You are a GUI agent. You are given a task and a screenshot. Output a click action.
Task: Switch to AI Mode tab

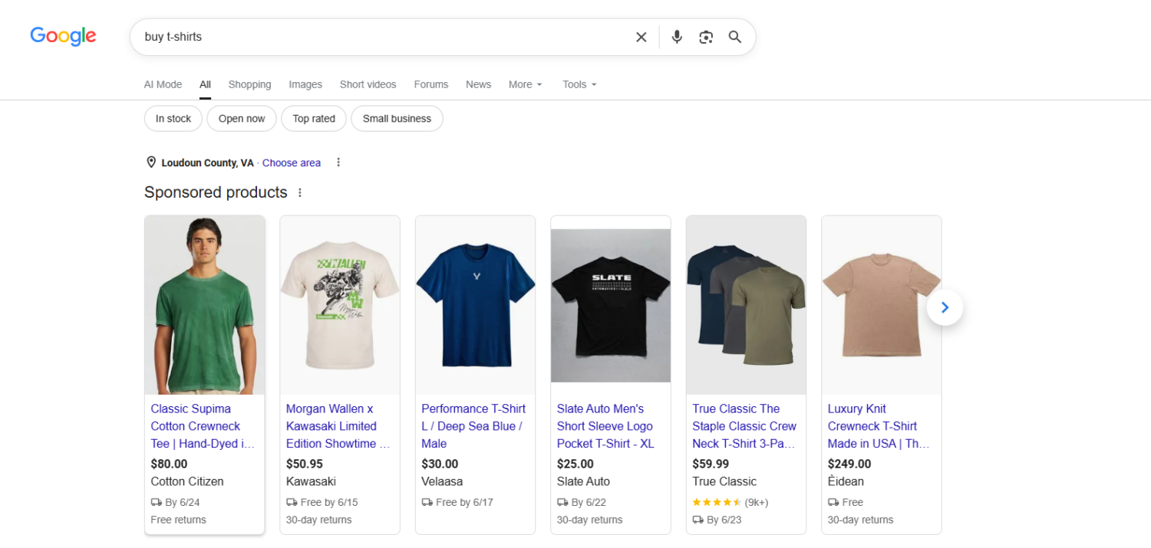click(x=163, y=84)
